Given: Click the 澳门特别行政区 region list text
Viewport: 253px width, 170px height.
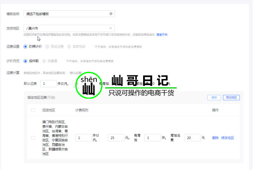Looking at the screenshot, I should (55, 138).
